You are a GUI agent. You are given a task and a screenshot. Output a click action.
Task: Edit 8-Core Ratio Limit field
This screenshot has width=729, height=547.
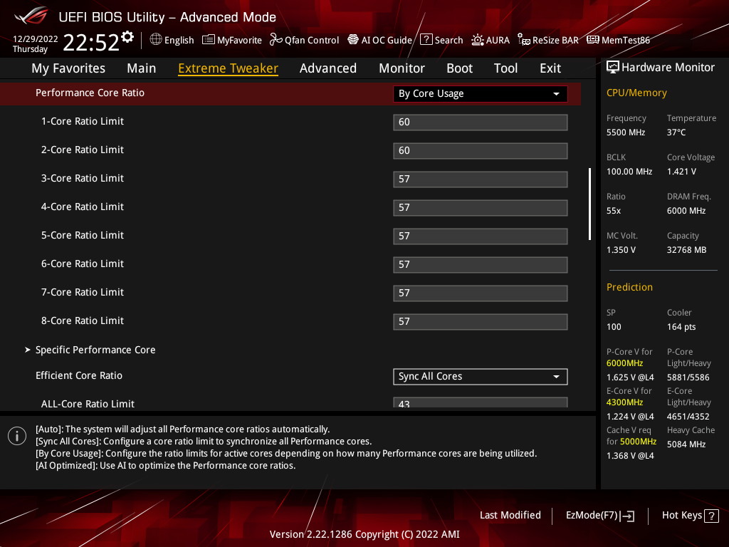click(x=480, y=321)
